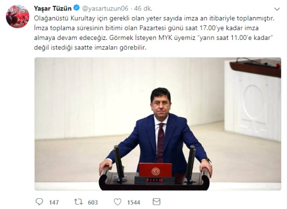Click the red emblem plaque in the photo
Viewport: 287px width, 209px height.
(156, 170)
